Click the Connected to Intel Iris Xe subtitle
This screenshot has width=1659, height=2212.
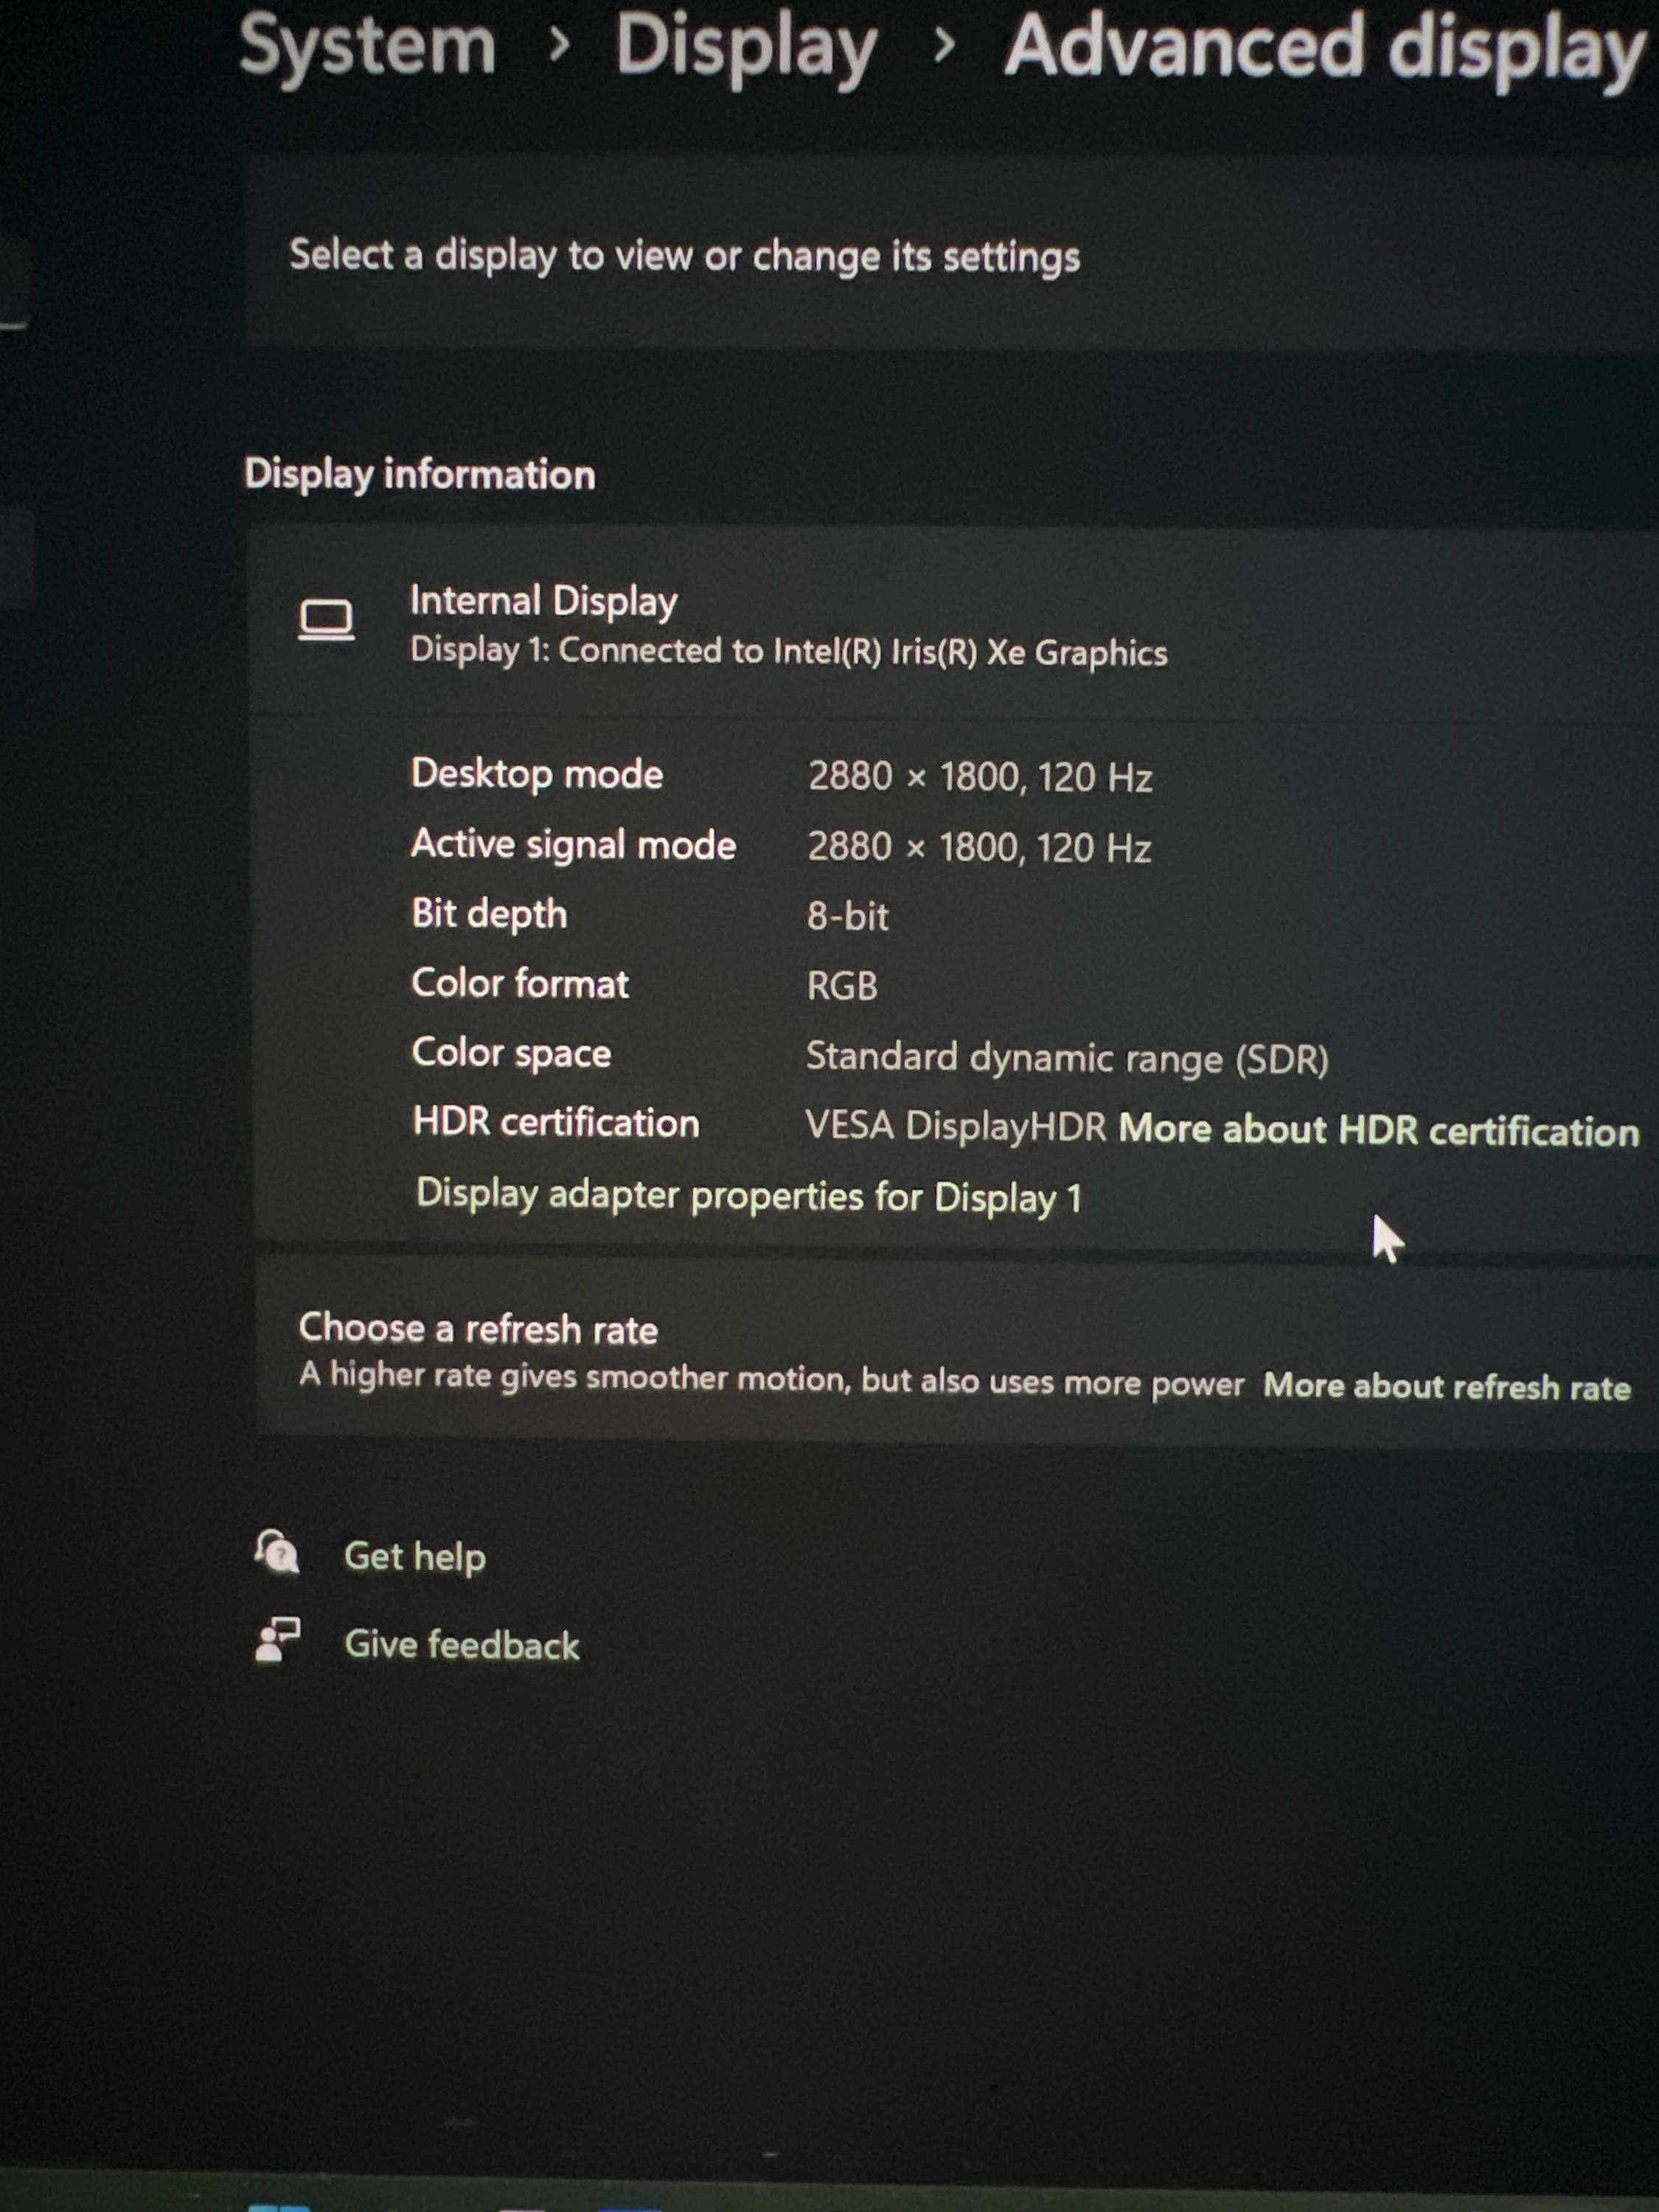tap(788, 652)
